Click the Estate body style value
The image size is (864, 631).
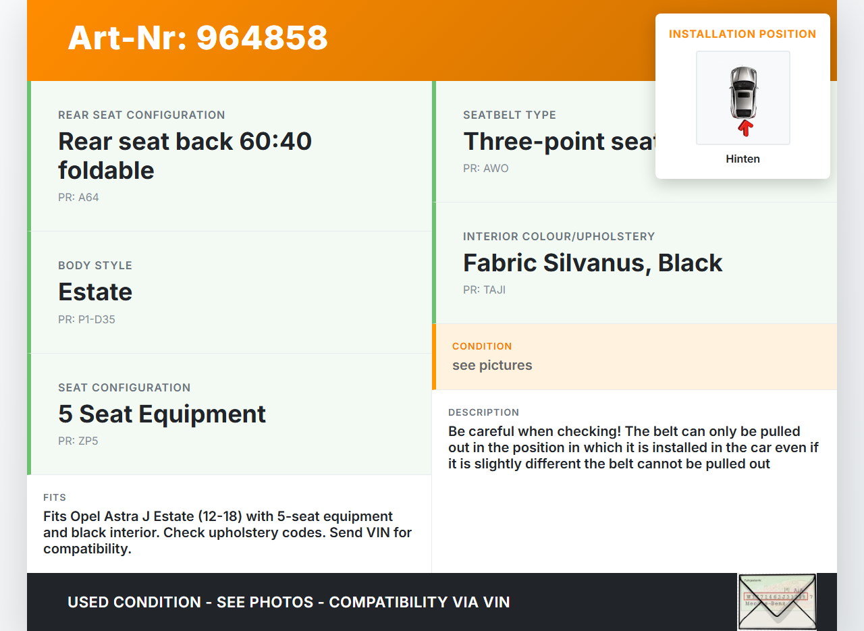(95, 292)
